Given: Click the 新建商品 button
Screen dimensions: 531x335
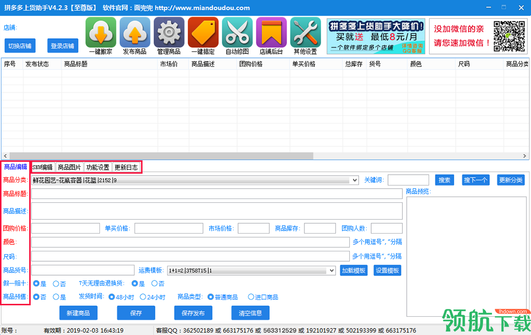Looking at the screenshot, I should point(78,313).
